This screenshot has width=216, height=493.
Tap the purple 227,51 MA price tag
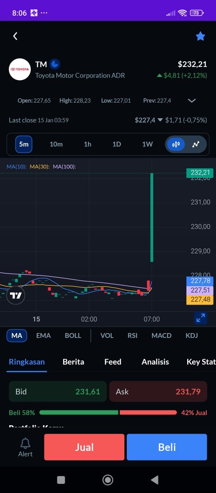(200, 290)
